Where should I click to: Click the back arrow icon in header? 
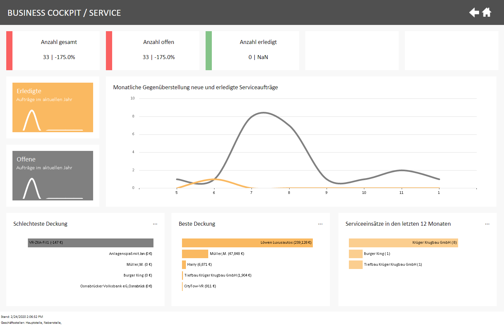pos(474,12)
